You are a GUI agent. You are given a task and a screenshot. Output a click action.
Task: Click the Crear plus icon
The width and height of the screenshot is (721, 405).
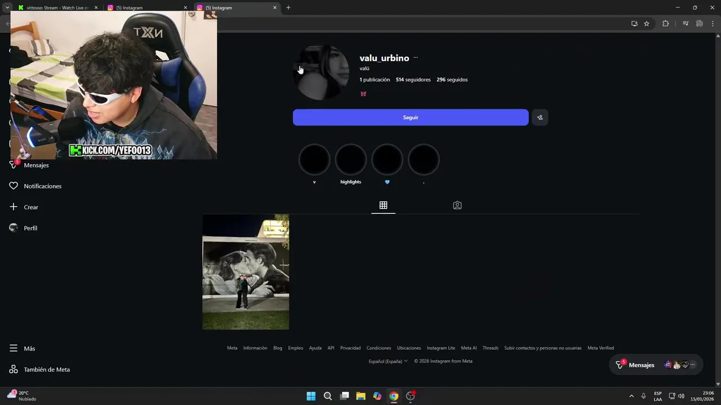[14, 207]
